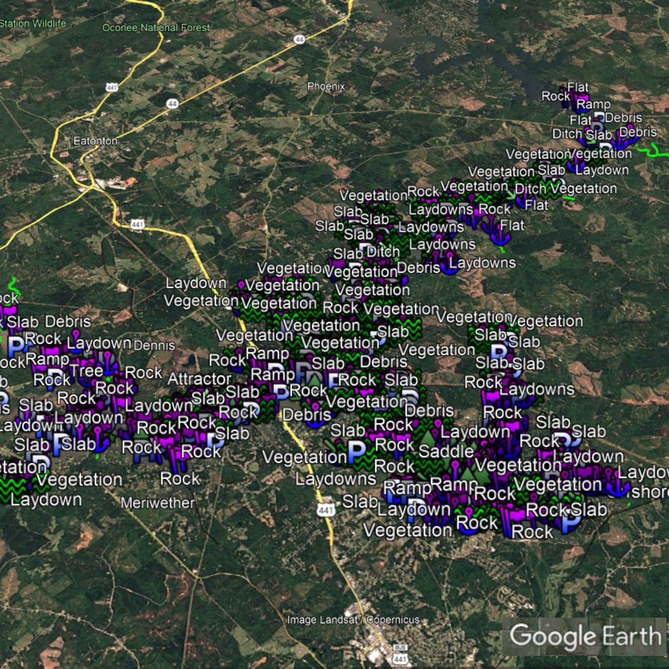The image size is (669, 669).
Task: Click the Image Landsat / Copernicus attribution
Action: [x=353, y=620]
